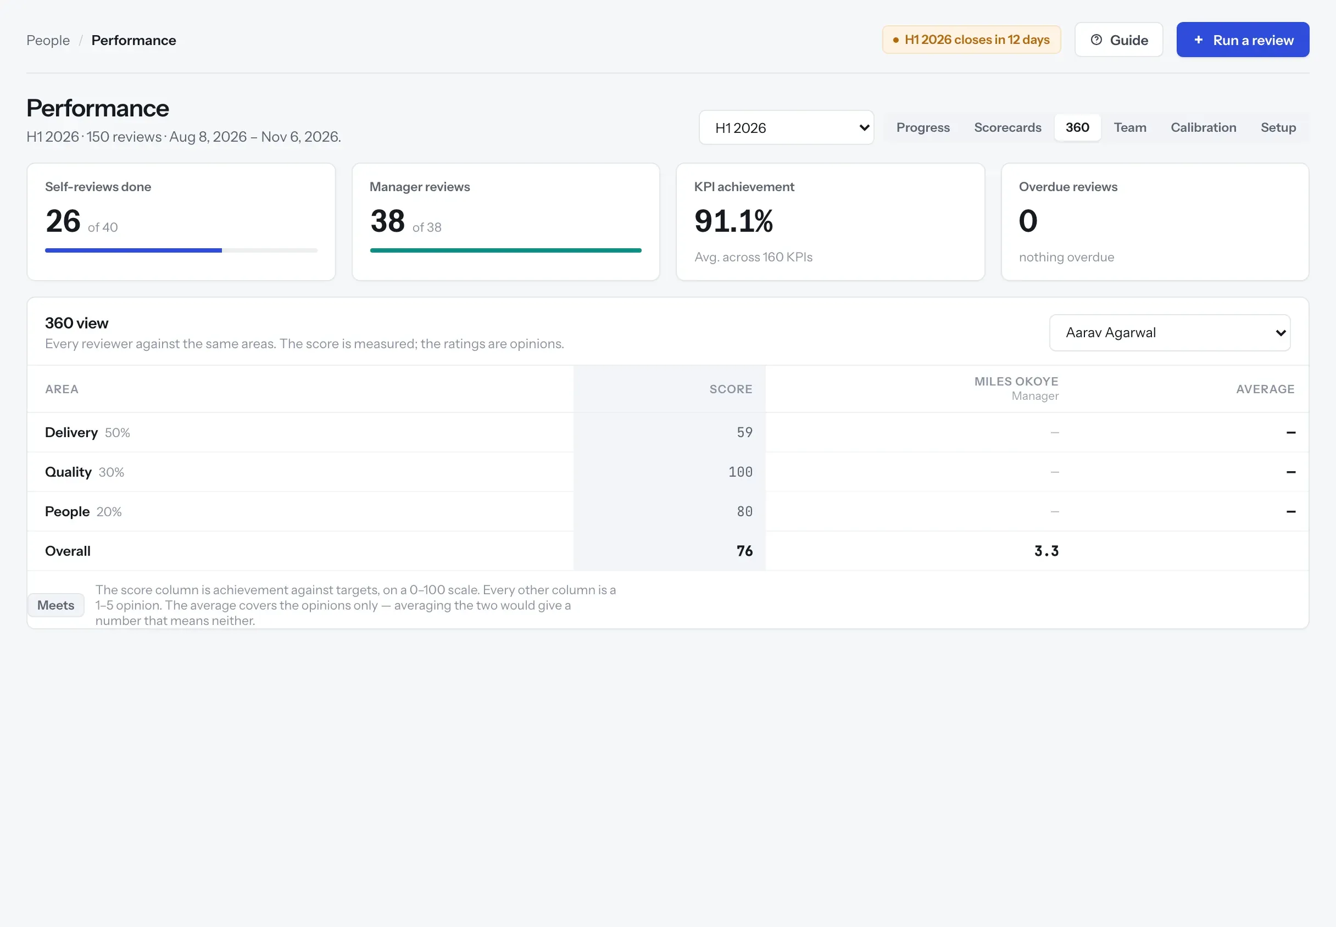Open the H1 2026 period dropdown
The width and height of the screenshot is (1336, 927).
tap(787, 128)
